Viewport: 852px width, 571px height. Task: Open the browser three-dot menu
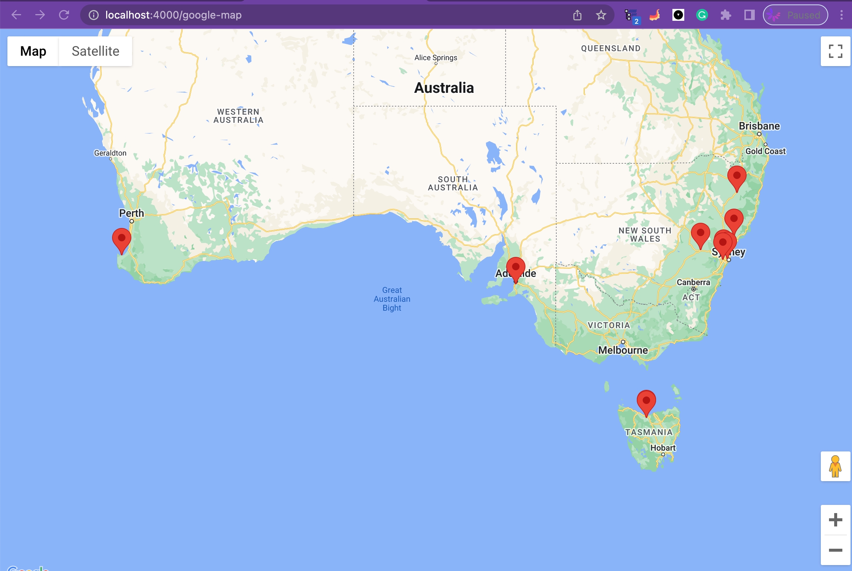[841, 15]
